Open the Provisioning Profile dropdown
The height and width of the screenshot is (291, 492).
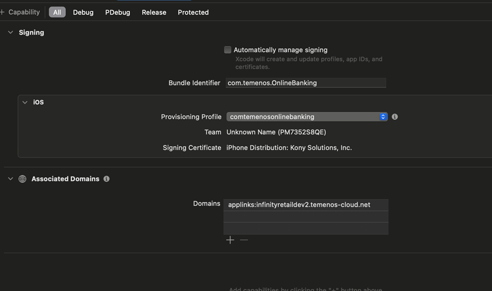pos(307,117)
